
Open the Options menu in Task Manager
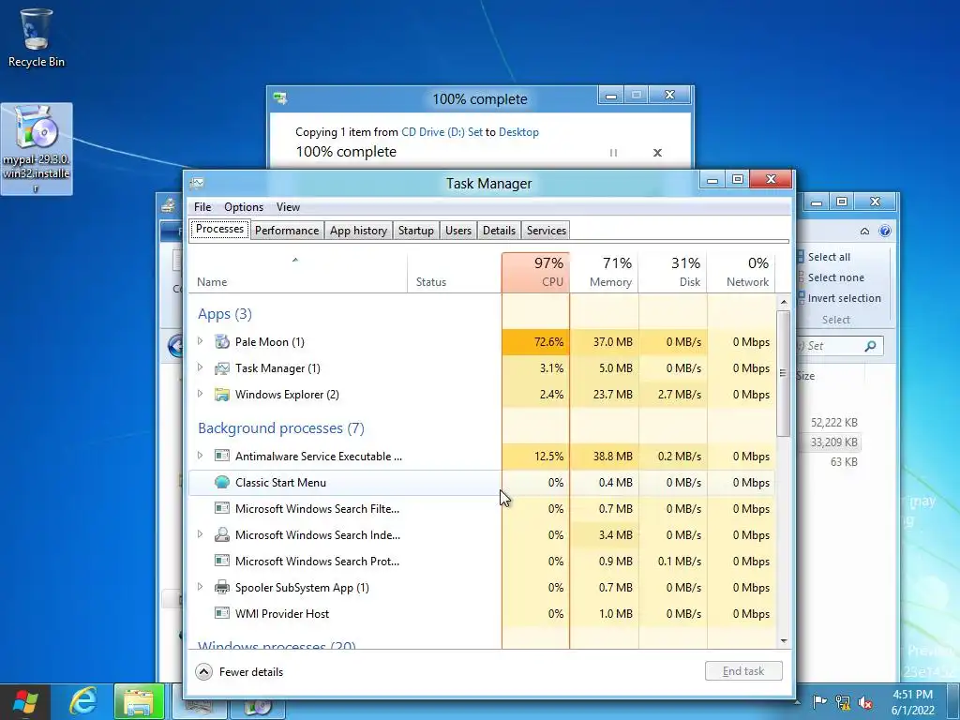244,207
